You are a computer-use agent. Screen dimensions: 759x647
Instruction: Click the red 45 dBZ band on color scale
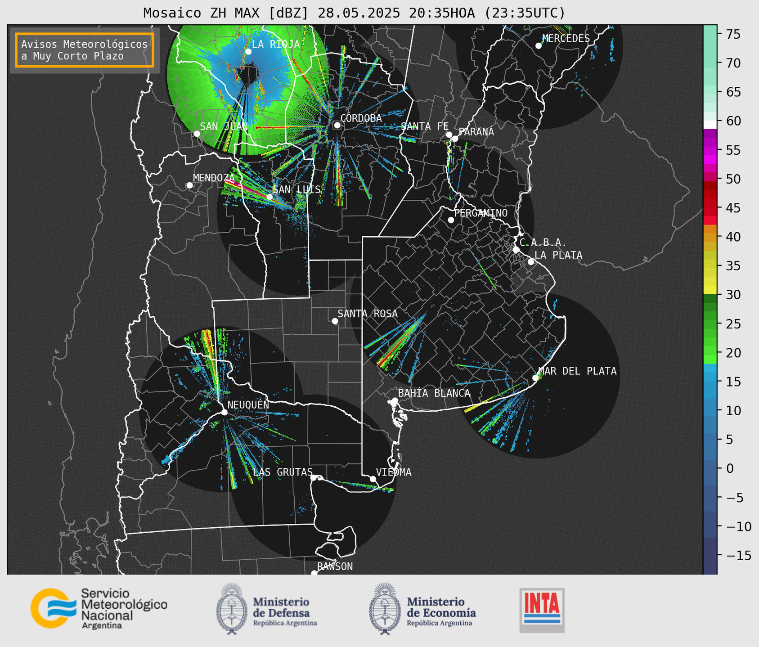tap(710, 208)
